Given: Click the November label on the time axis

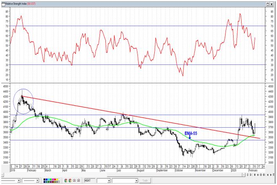Looking at the screenshot, I should point(201,170).
